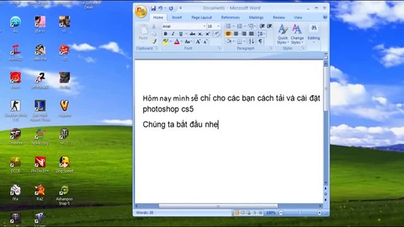The height and width of the screenshot is (227, 404).
Task: Open the Paragraph dialog launcher
Action: click(x=270, y=48)
